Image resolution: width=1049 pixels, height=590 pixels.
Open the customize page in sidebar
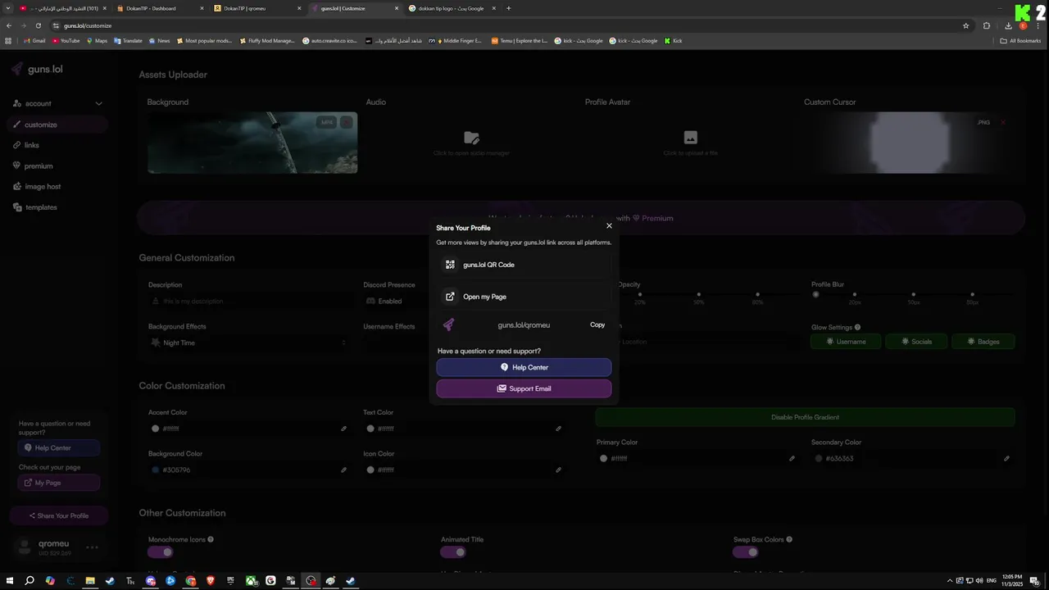coord(57,125)
